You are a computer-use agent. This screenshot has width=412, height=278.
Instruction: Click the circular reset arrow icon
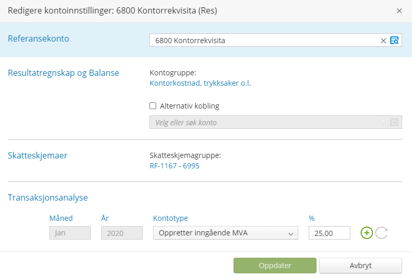click(x=381, y=233)
